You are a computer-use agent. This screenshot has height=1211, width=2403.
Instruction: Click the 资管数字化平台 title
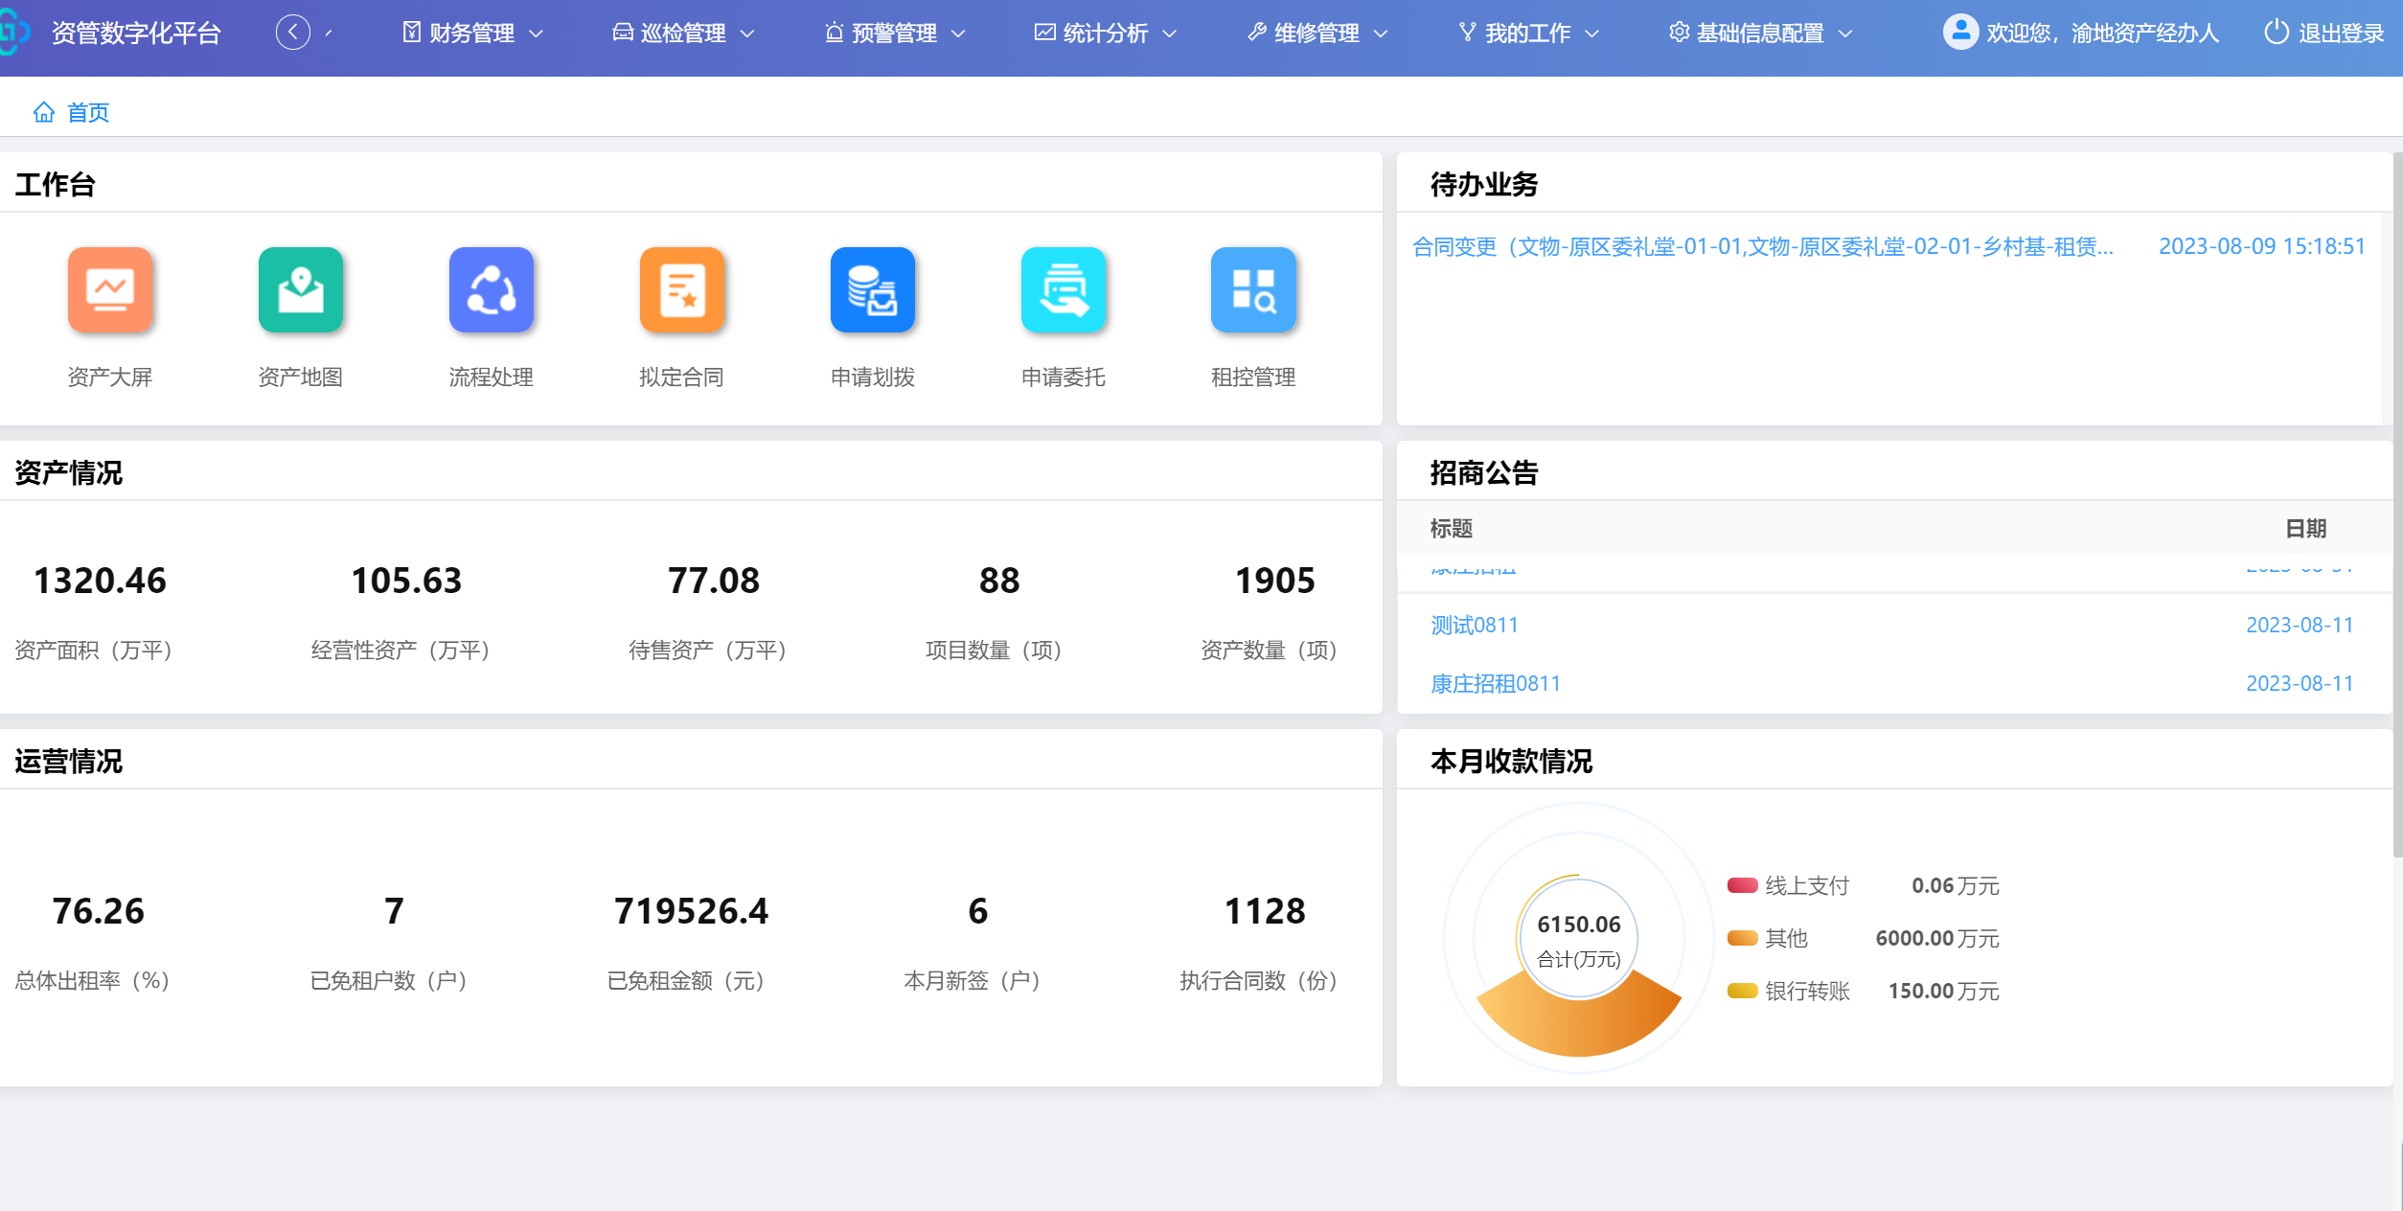pyautogui.click(x=136, y=33)
